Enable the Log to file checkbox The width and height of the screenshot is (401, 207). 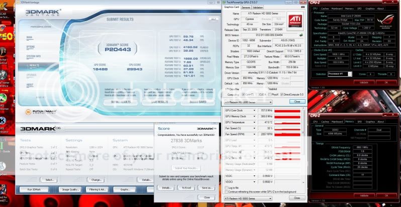pyautogui.click(x=226, y=187)
